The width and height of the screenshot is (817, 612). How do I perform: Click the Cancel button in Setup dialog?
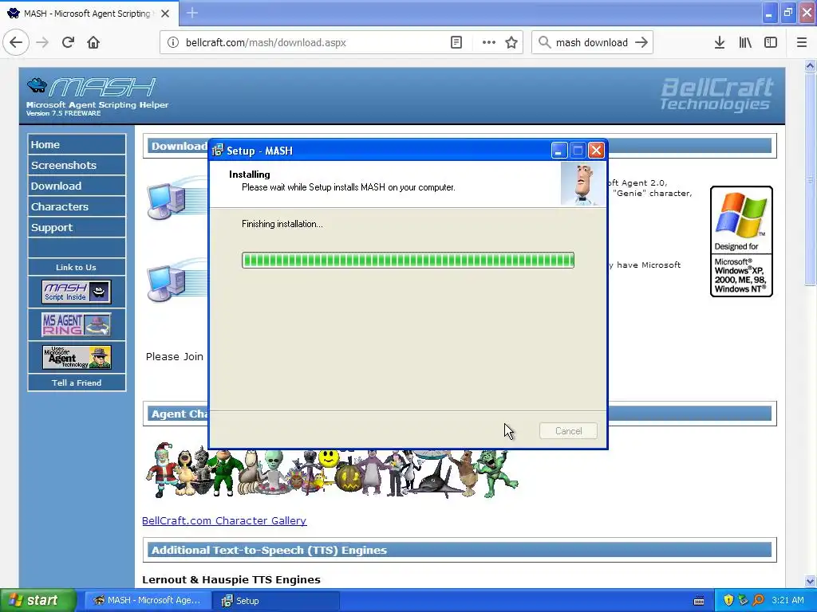(x=568, y=431)
